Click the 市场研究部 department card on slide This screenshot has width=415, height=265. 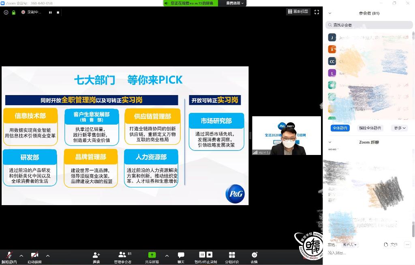pyautogui.click(x=216, y=131)
